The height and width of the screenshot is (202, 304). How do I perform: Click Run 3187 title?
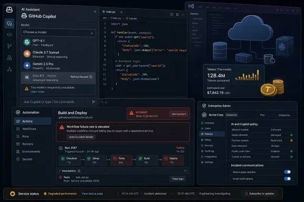71,148
